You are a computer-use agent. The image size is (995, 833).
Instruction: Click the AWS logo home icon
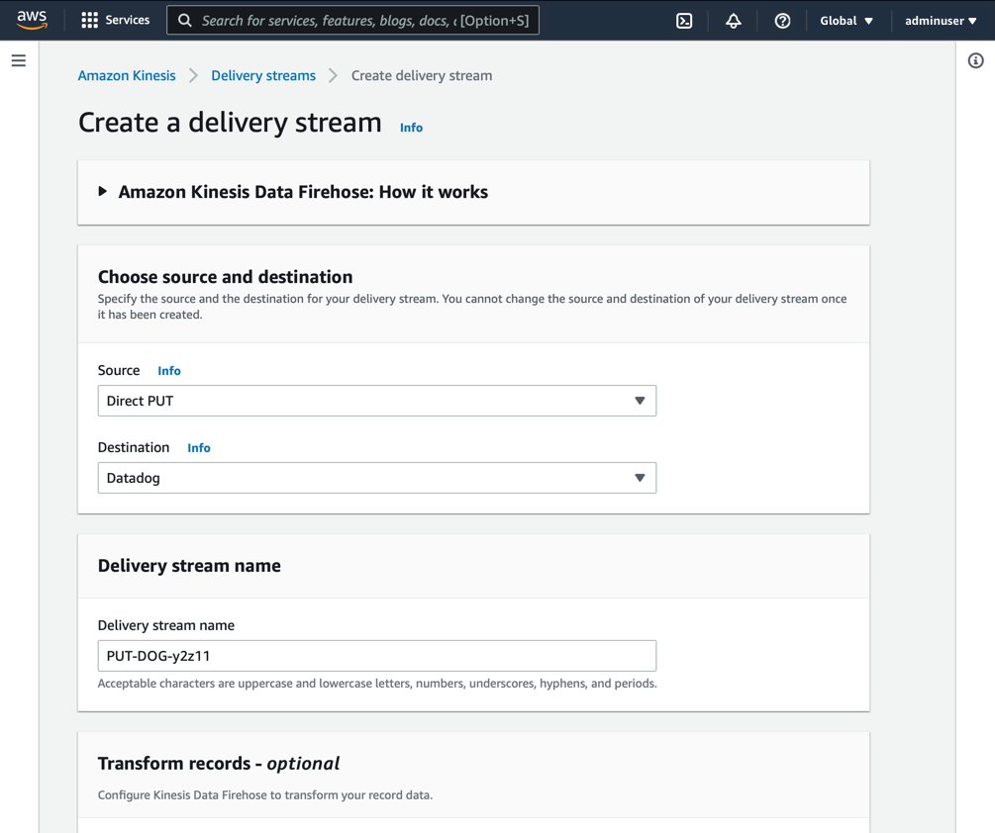click(32, 20)
